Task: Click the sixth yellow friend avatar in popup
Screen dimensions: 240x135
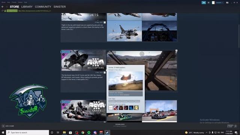Action: [136, 108]
